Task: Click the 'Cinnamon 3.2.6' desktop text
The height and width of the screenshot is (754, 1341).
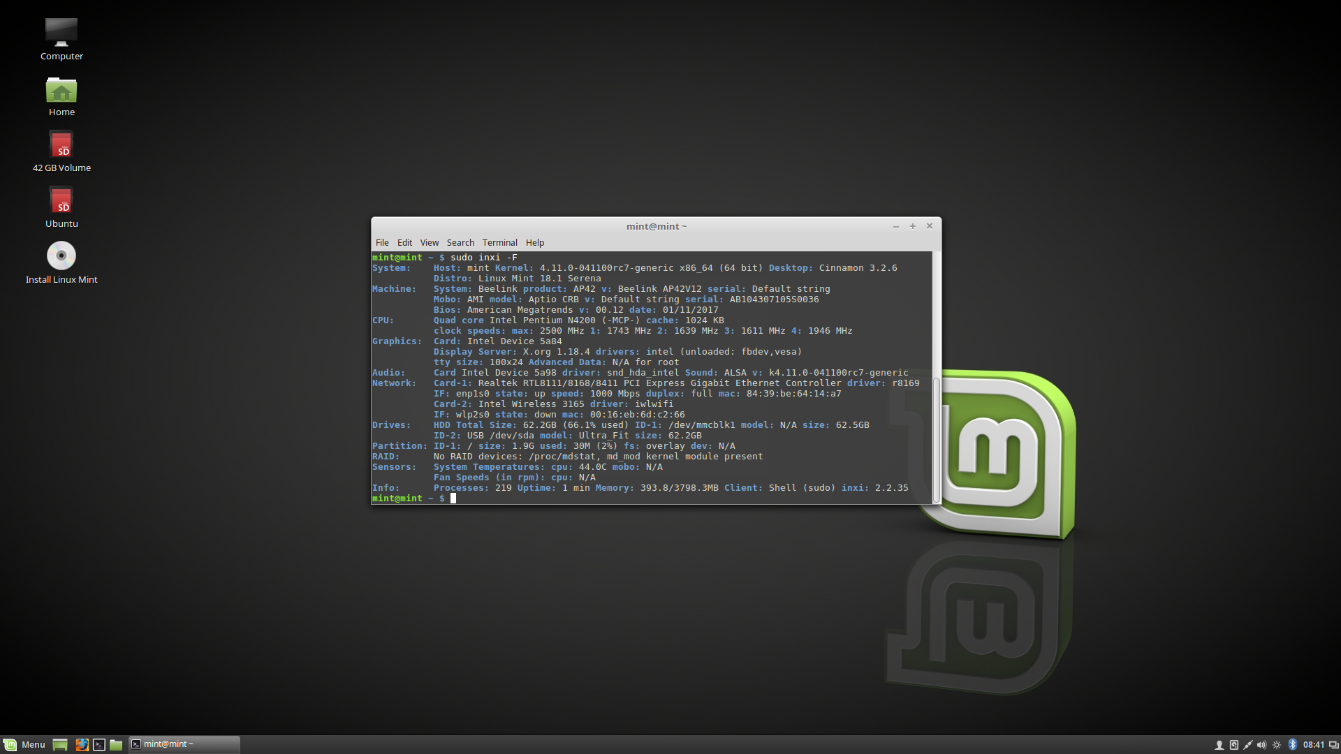Action: click(x=858, y=268)
